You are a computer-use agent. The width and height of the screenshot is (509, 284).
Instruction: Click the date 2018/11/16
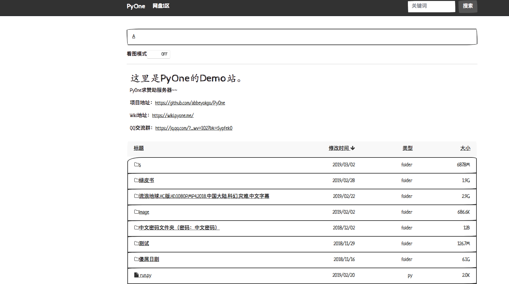coord(344,259)
